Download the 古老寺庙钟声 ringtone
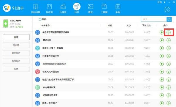Image resolution: width=176 pixels, height=107 pixels. pos(168,87)
